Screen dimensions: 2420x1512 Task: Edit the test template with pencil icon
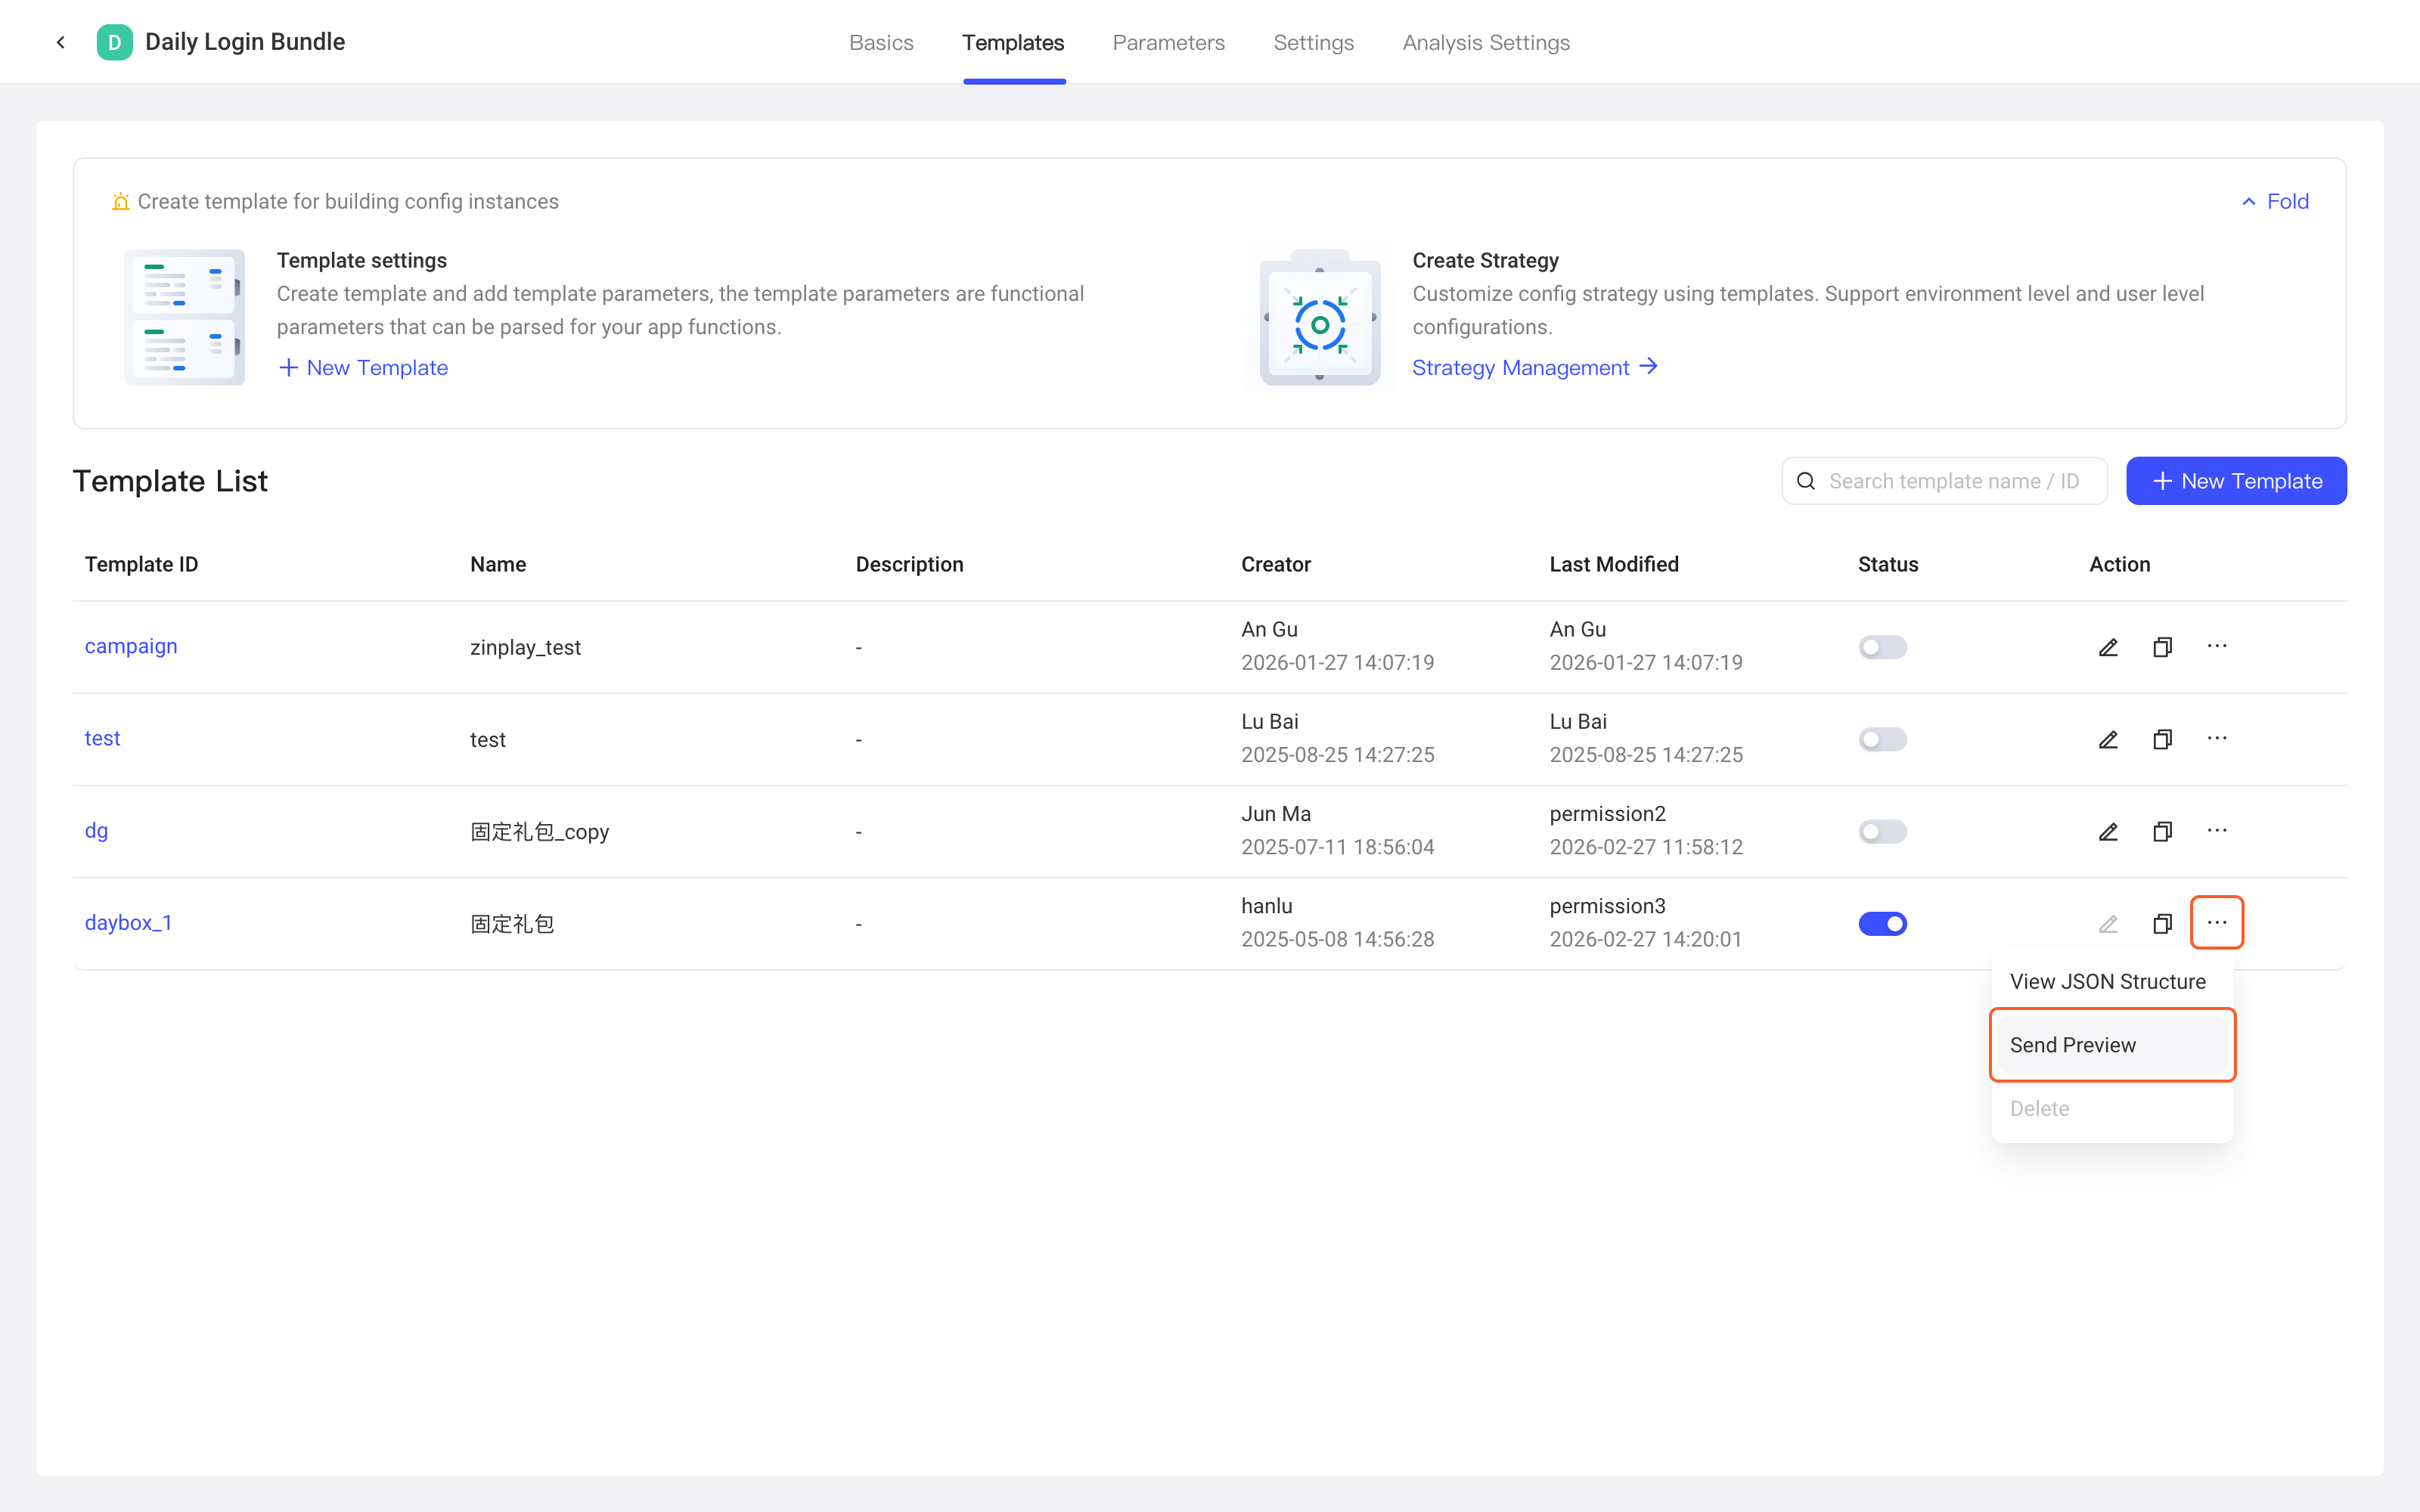tap(2108, 739)
